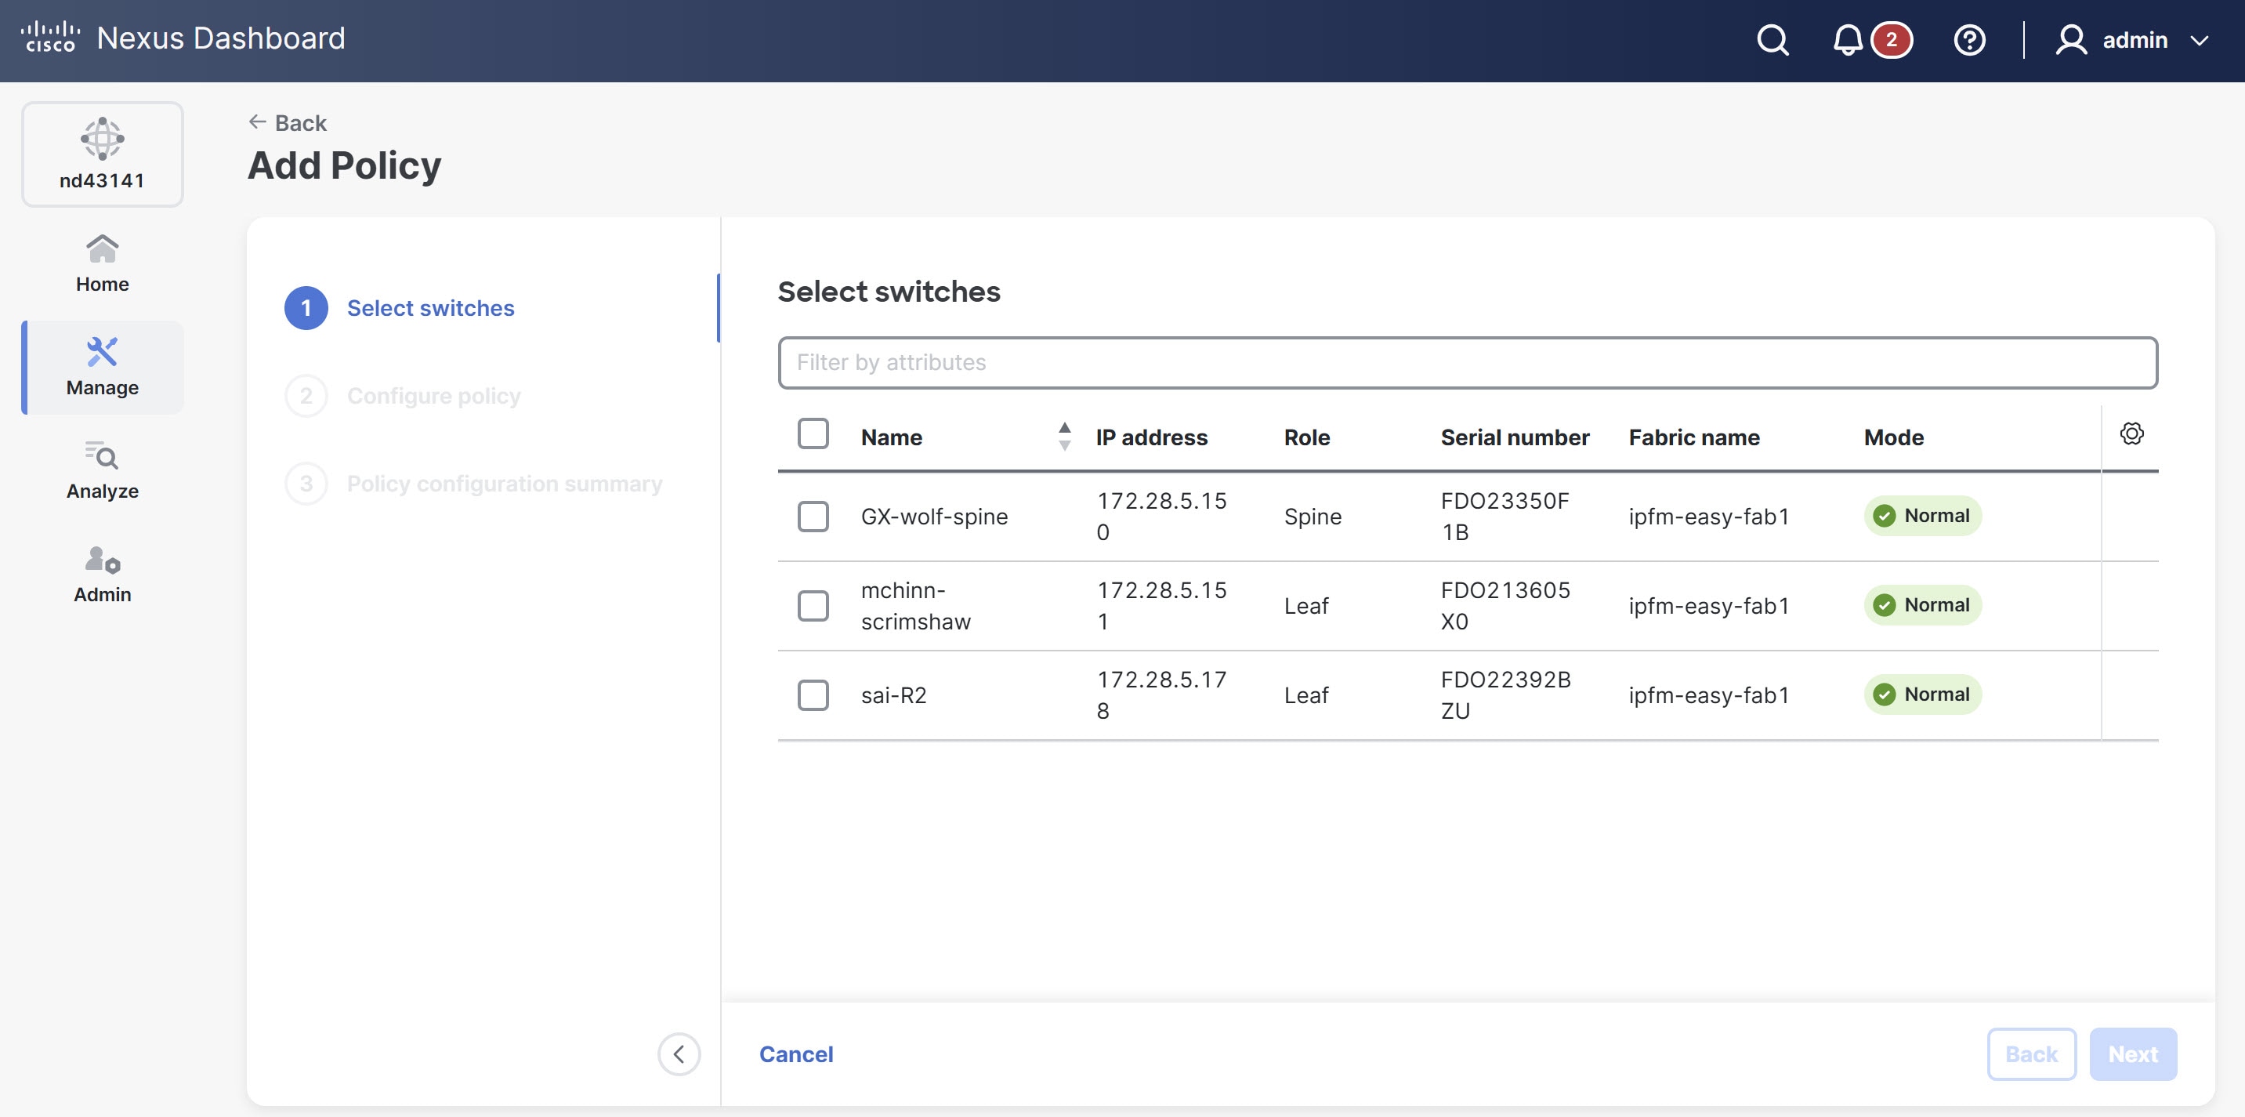The image size is (2245, 1117).
Task: Click ipfm-easy-fab1 in the GX-wolf-spine row
Action: click(x=1709, y=517)
